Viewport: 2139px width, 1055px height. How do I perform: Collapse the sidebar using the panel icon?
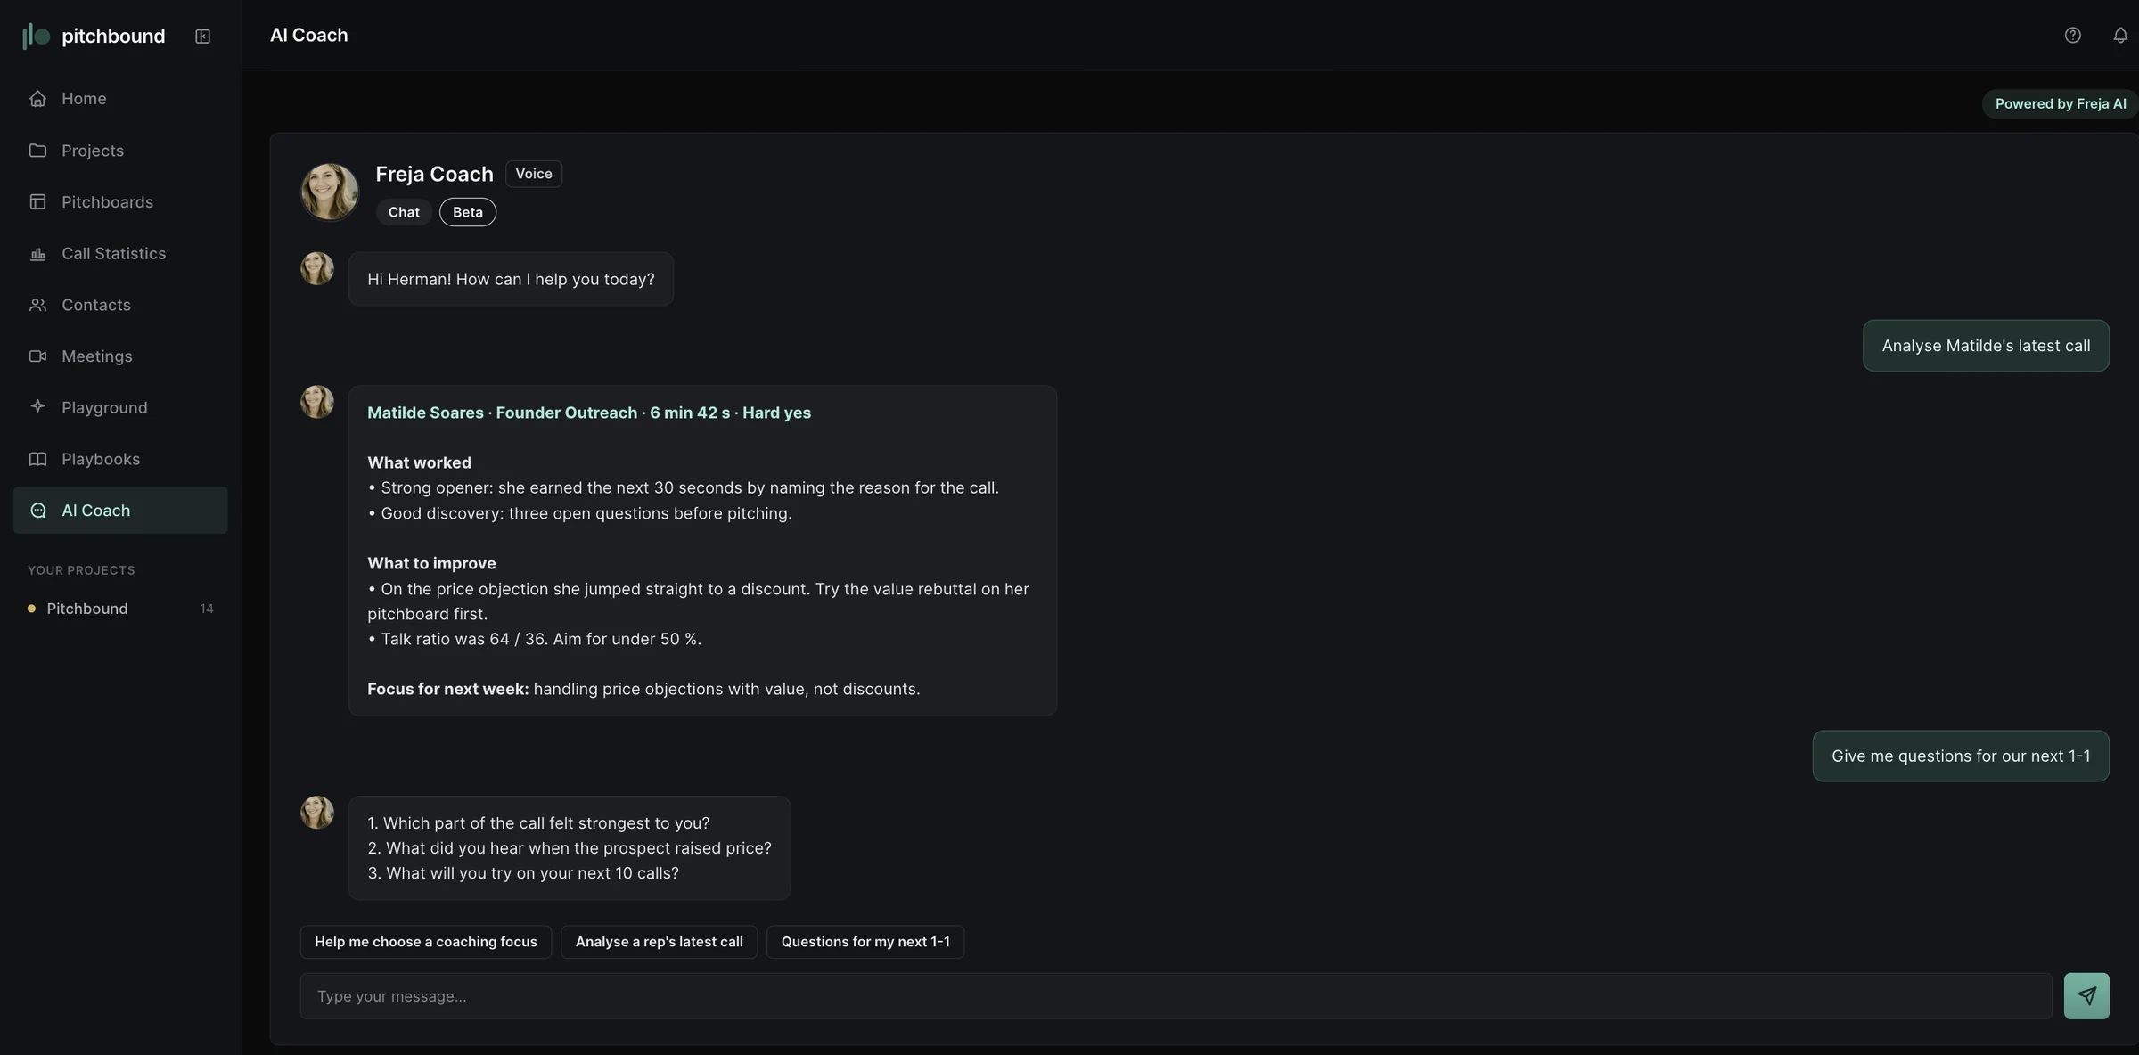click(x=202, y=36)
